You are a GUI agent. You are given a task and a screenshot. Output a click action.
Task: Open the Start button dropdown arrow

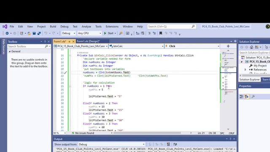pos(115,33)
